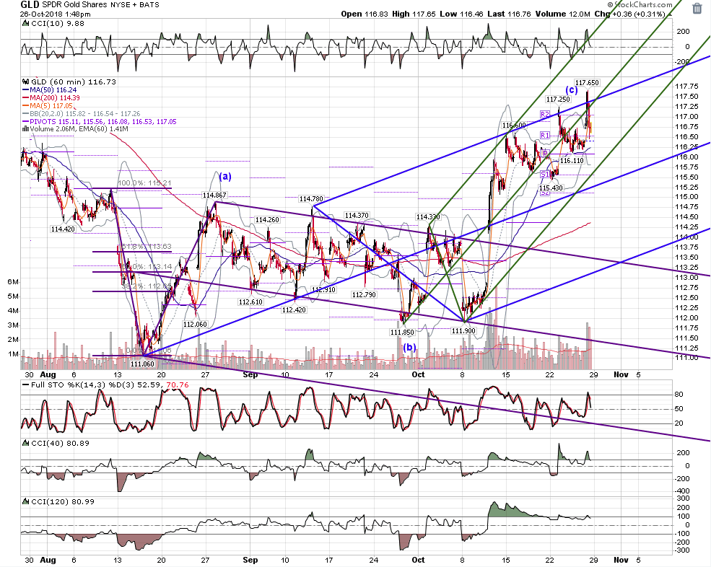Click the blue "(b)" wave label
The width and height of the screenshot is (711, 567).
pos(410,347)
